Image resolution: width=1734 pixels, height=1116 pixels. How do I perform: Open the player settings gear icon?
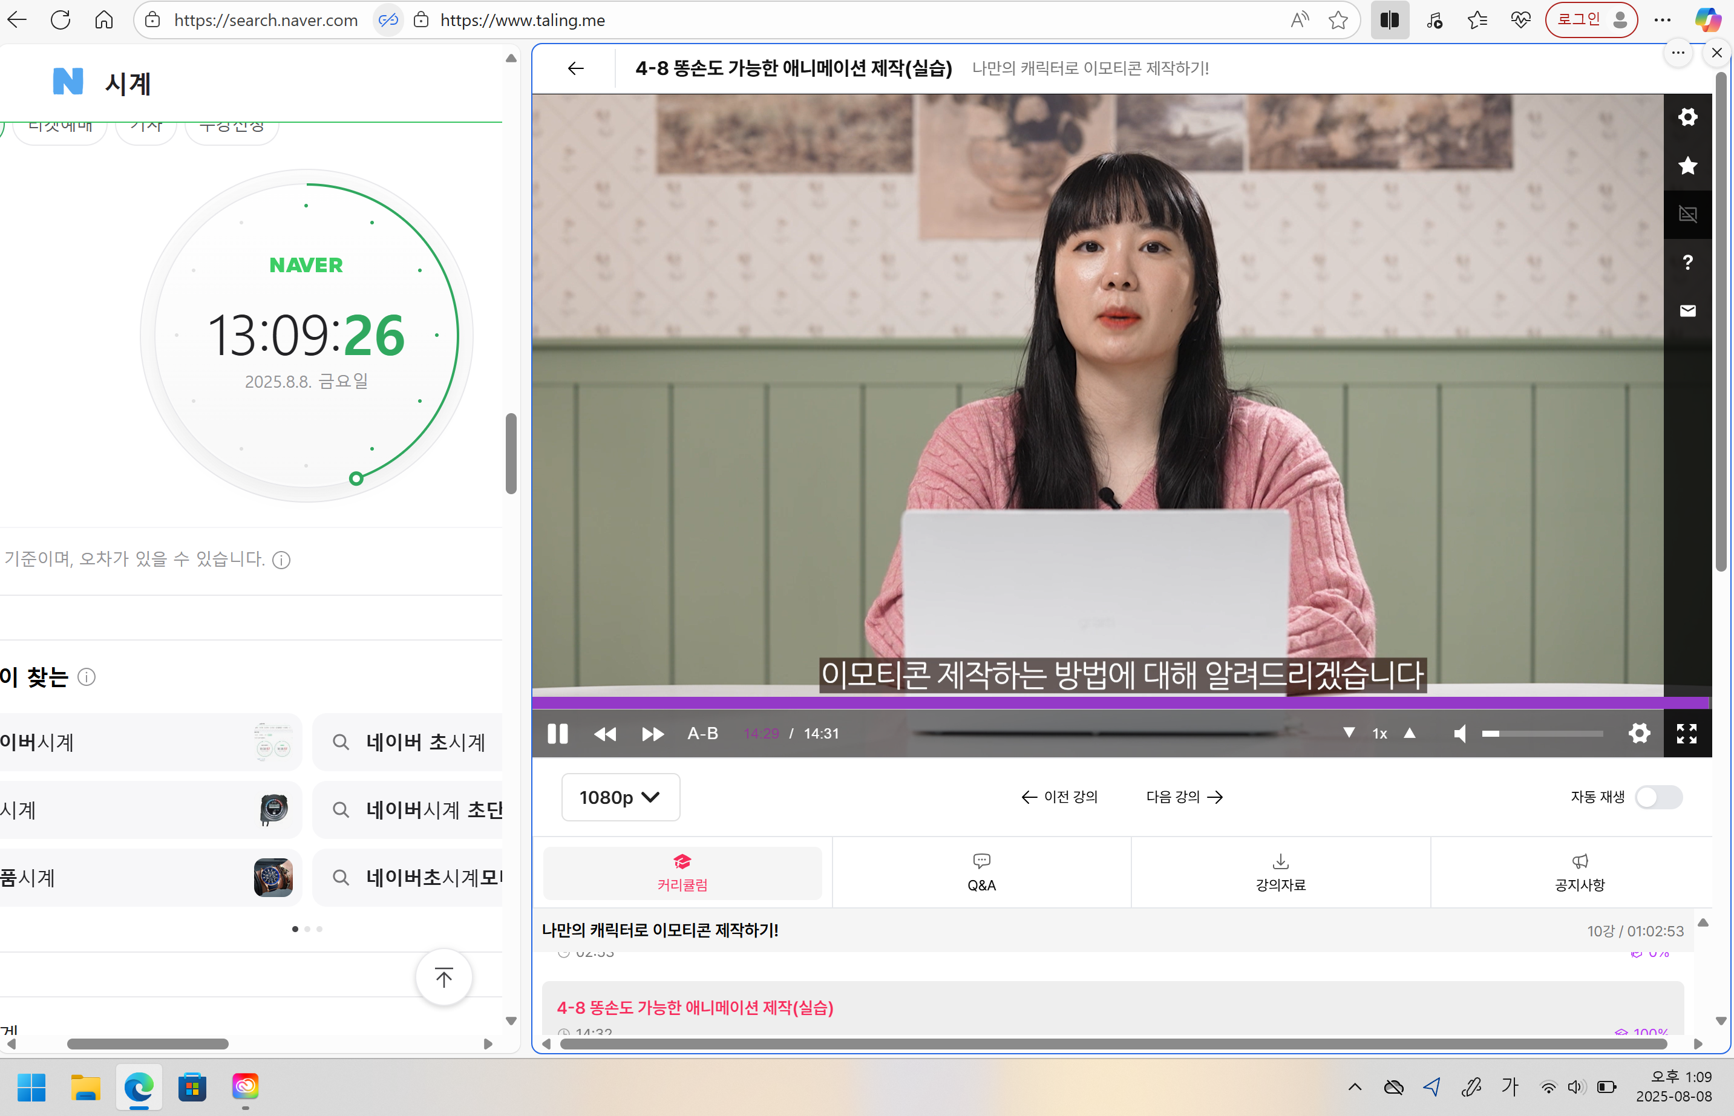pyautogui.click(x=1640, y=733)
